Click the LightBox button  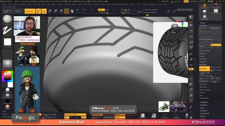[18, 11]
